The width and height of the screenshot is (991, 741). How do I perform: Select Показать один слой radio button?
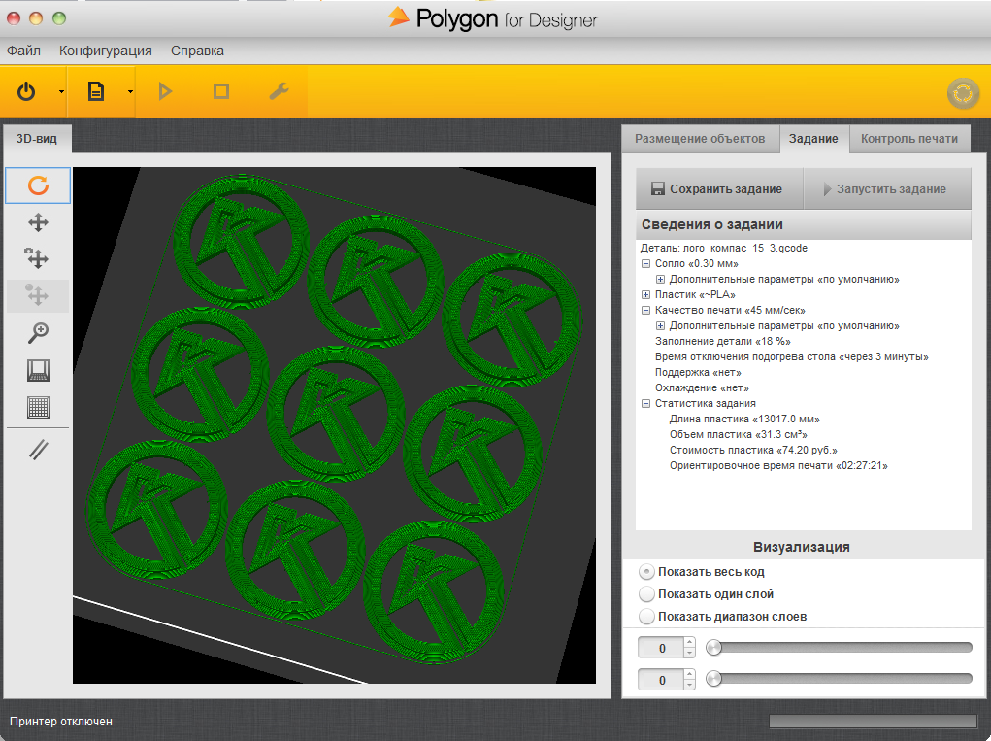tap(646, 593)
